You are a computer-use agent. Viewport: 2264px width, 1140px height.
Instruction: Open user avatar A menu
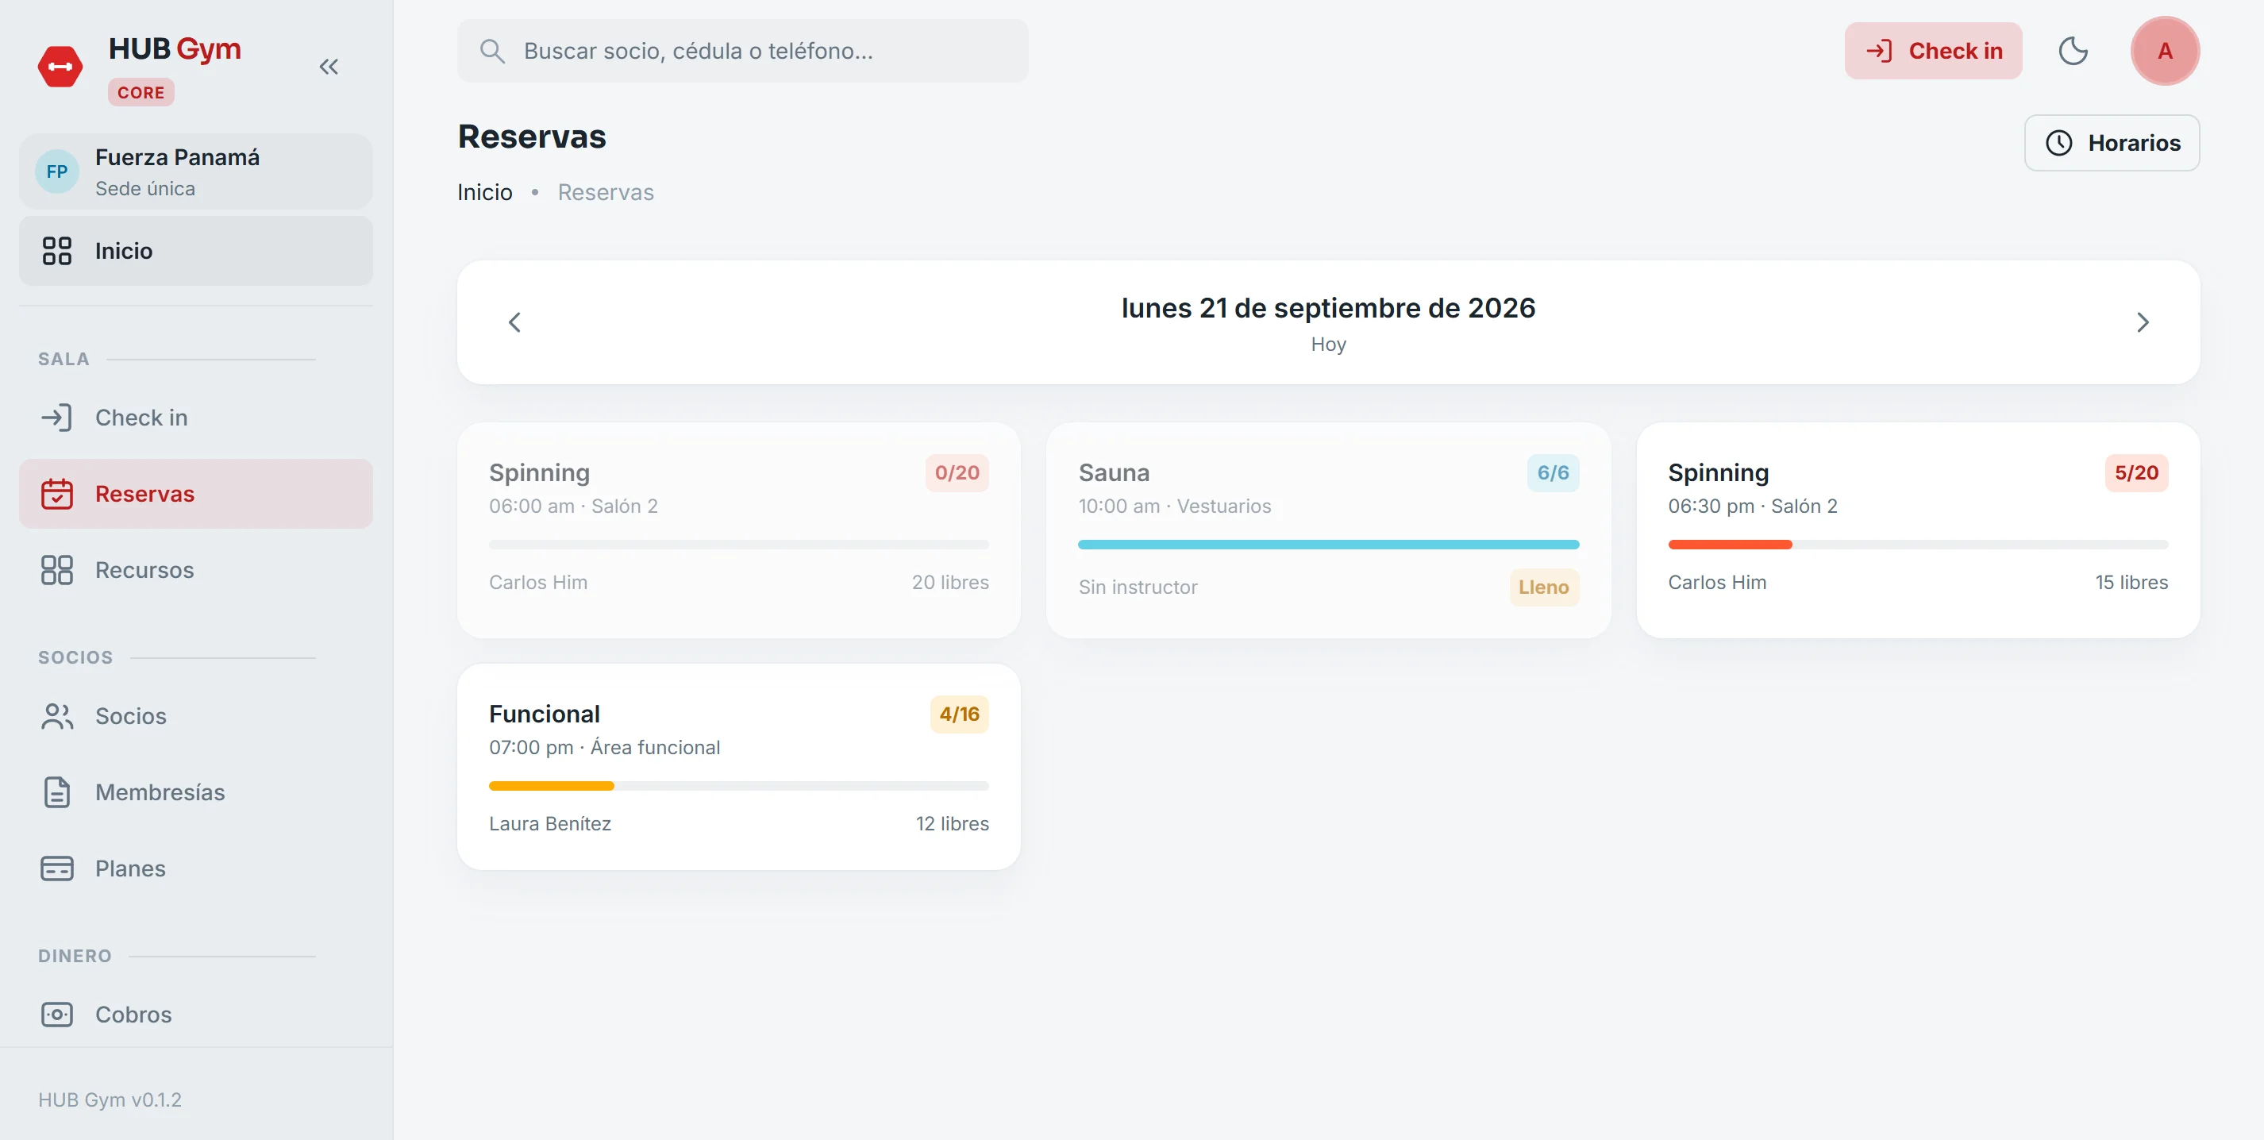point(2165,51)
